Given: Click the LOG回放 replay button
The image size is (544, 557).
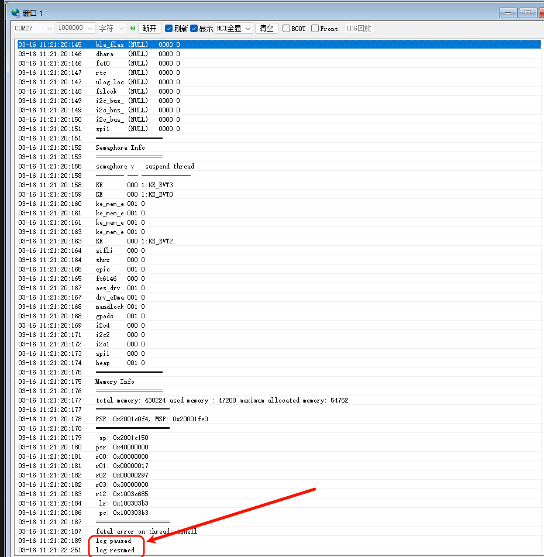Looking at the screenshot, I should point(359,29).
